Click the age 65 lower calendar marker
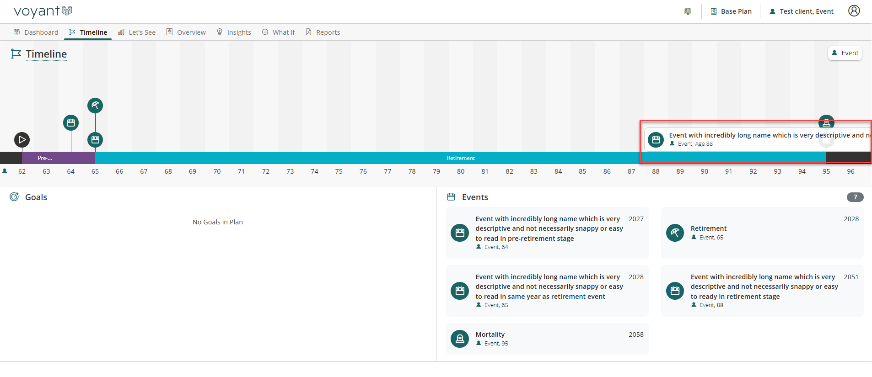This screenshot has width=872, height=377. (x=95, y=140)
